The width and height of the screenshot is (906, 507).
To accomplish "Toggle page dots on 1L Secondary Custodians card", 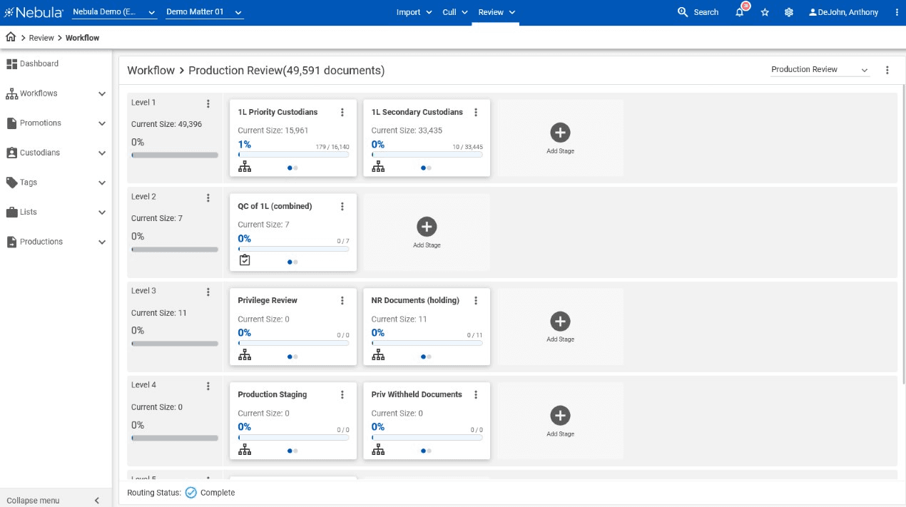I will (427, 168).
